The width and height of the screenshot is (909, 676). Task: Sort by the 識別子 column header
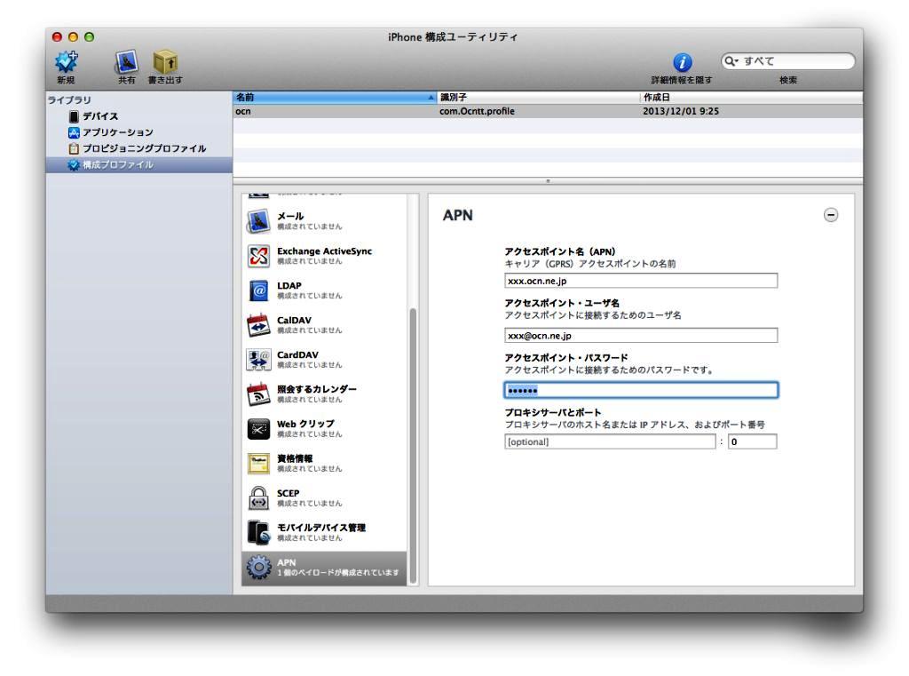pyautogui.click(x=539, y=97)
